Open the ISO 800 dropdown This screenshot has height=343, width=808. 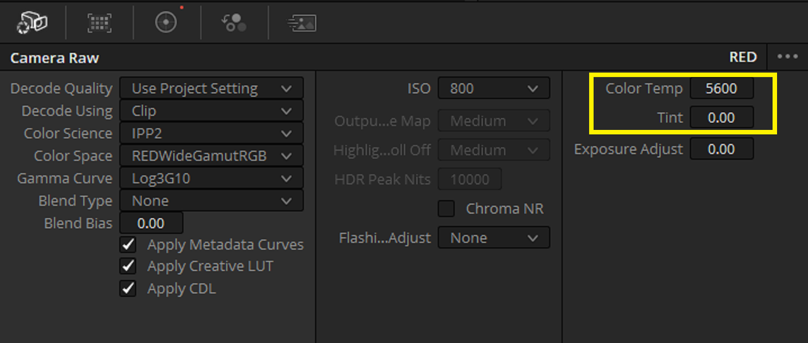click(x=494, y=89)
